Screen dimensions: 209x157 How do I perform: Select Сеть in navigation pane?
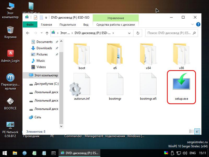[35, 117]
